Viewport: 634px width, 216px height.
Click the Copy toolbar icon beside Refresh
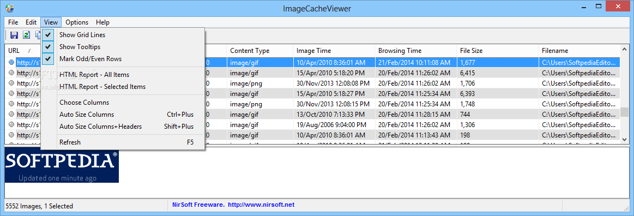pos(38,35)
